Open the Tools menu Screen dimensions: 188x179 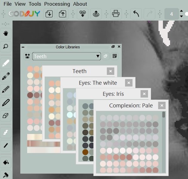click(35, 4)
